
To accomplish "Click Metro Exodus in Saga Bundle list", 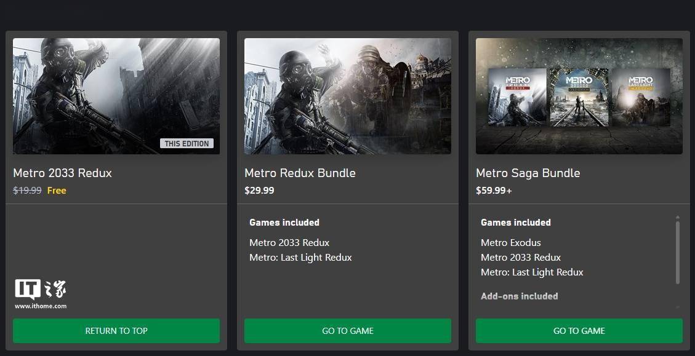I will click(510, 243).
